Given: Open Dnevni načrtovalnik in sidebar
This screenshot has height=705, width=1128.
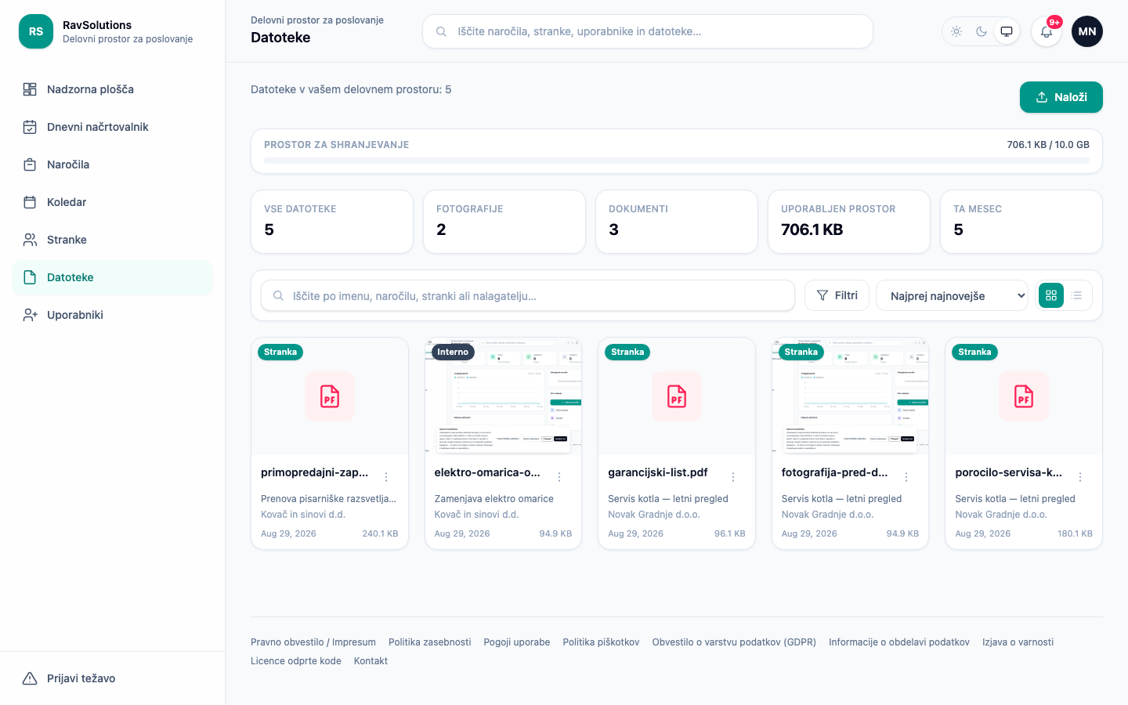Looking at the screenshot, I should click(113, 127).
